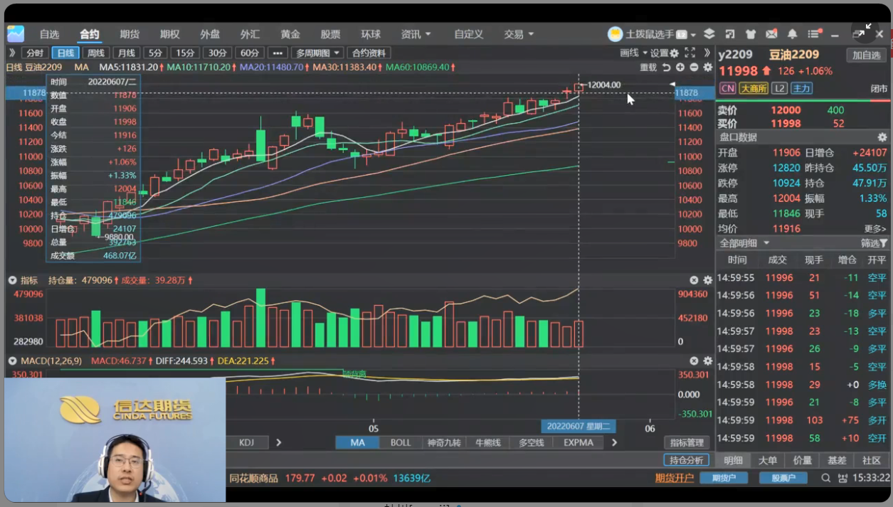This screenshot has height=507, width=893.
Task: Toggle the L2 quote badge
Action: pyautogui.click(x=779, y=88)
